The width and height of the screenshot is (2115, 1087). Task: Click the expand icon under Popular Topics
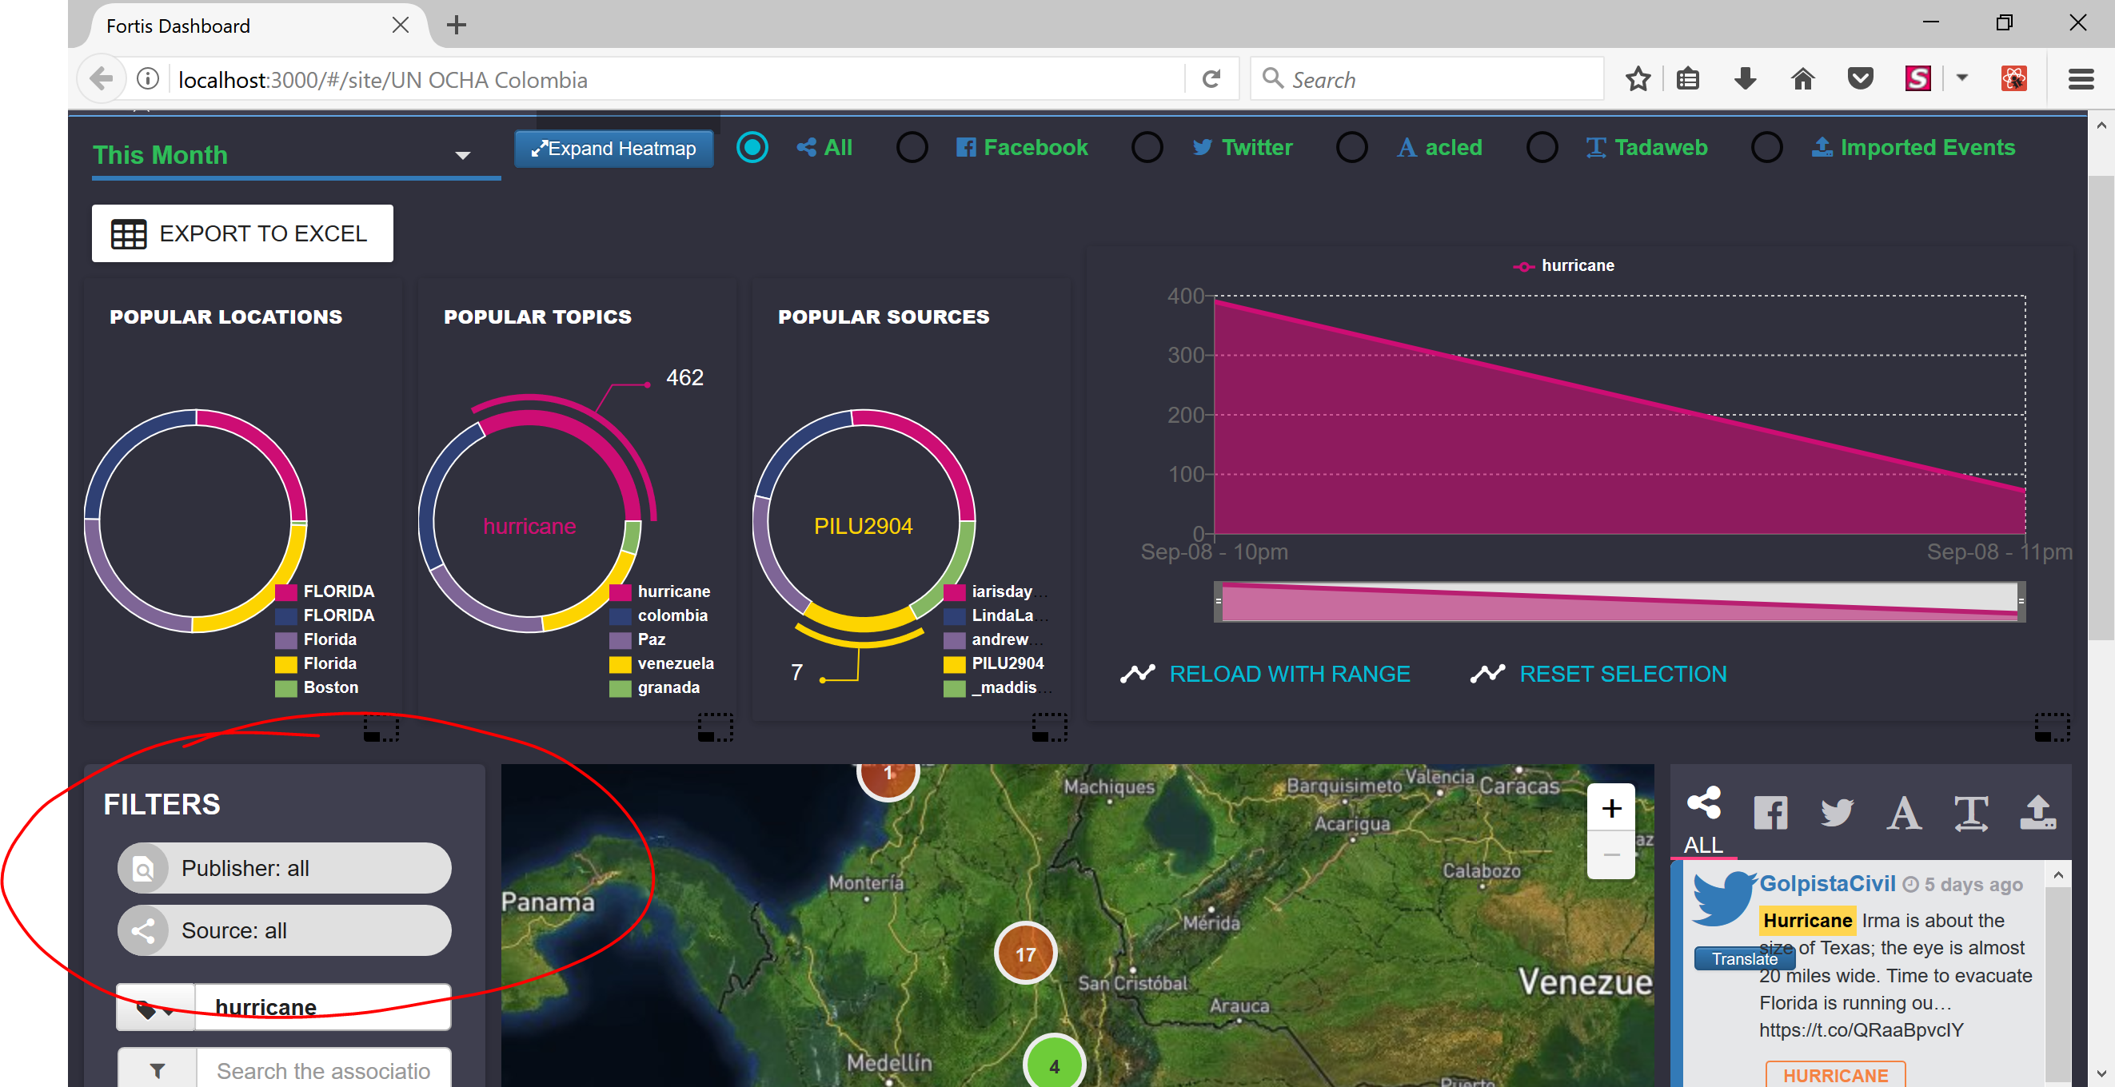pos(714,727)
